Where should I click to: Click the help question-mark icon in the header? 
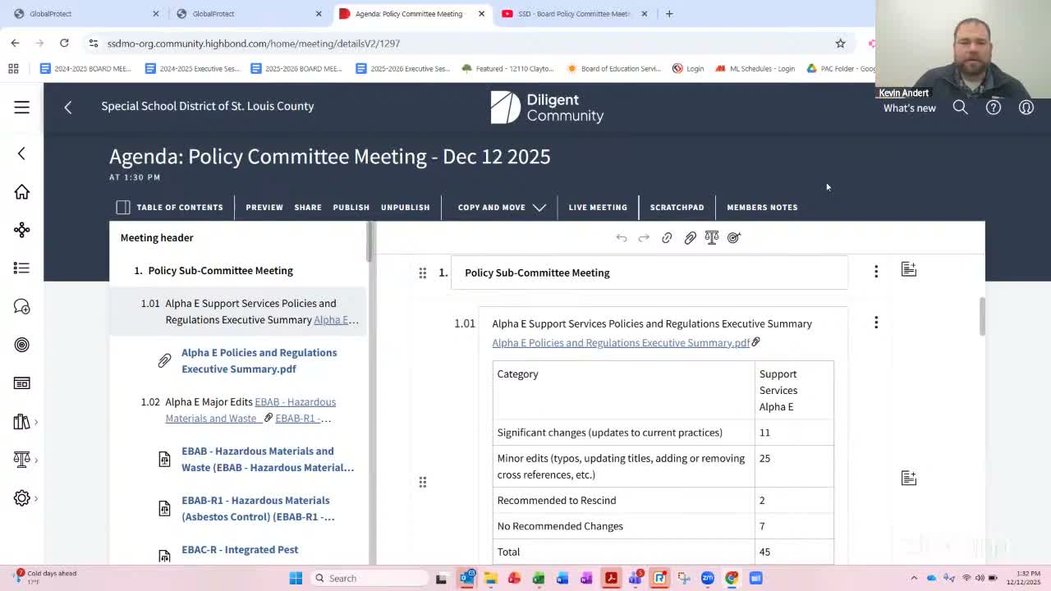coord(993,107)
